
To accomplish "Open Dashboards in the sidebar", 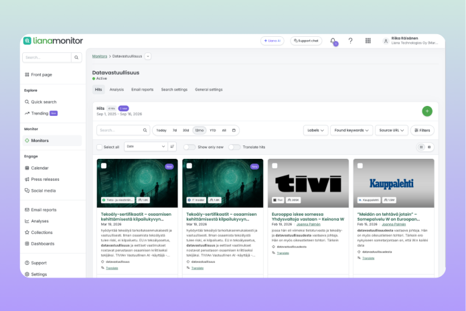I will click(x=40, y=244).
